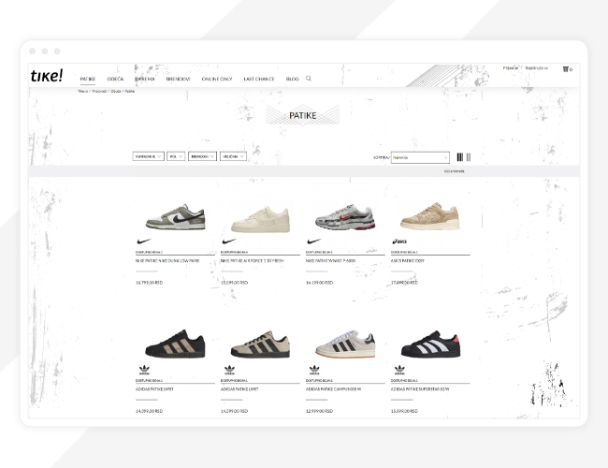Click Adidas logo under Campus 00s shoe
The height and width of the screenshot is (468, 608).
(x=314, y=370)
